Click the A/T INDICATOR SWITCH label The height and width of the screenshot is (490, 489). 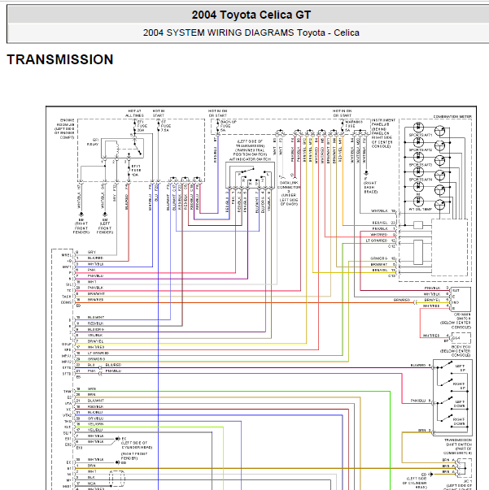250,159
